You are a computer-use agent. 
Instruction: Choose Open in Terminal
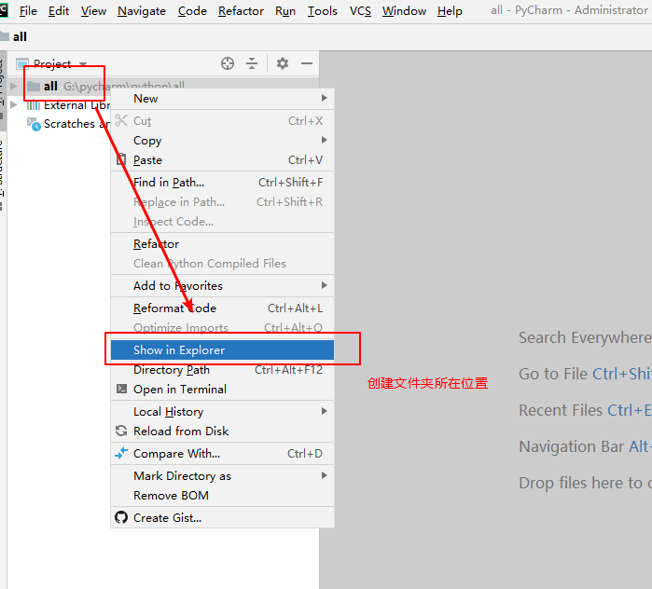[222, 390]
